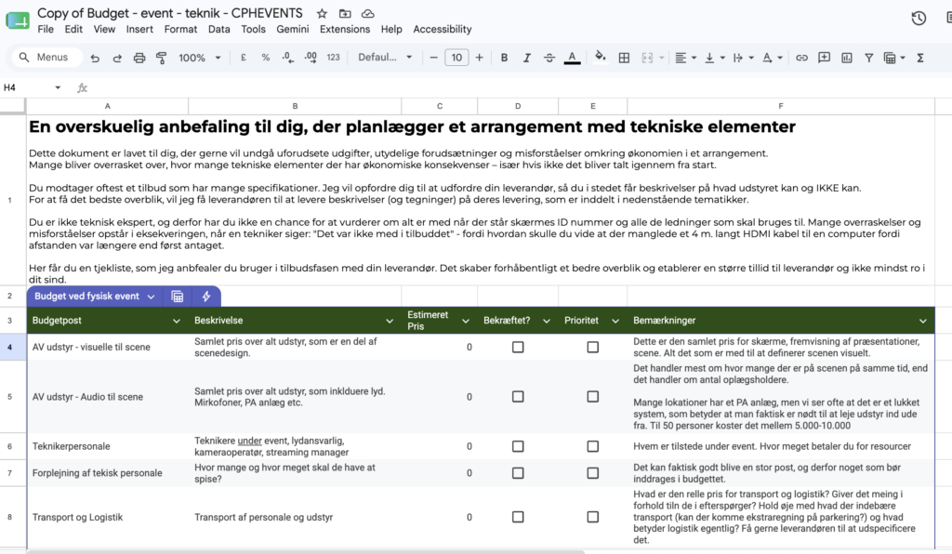Click the create a filter icon
This screenshot has height=554, width=952.
[869, 58]
